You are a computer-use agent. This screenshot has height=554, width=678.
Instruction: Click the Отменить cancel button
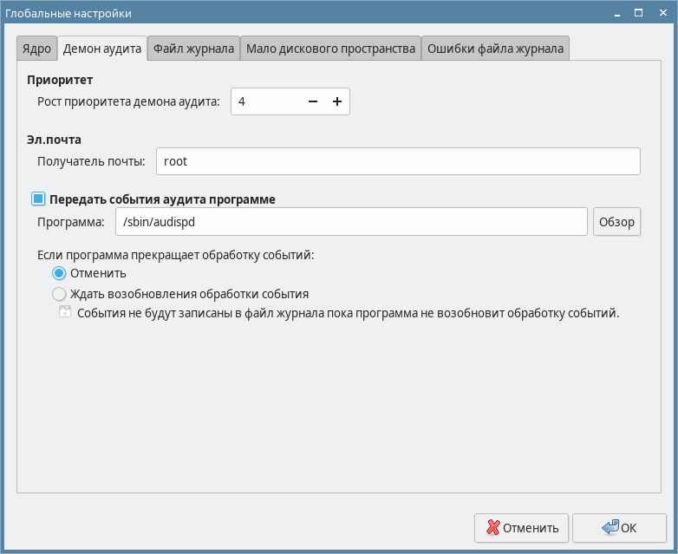[521, 528]
